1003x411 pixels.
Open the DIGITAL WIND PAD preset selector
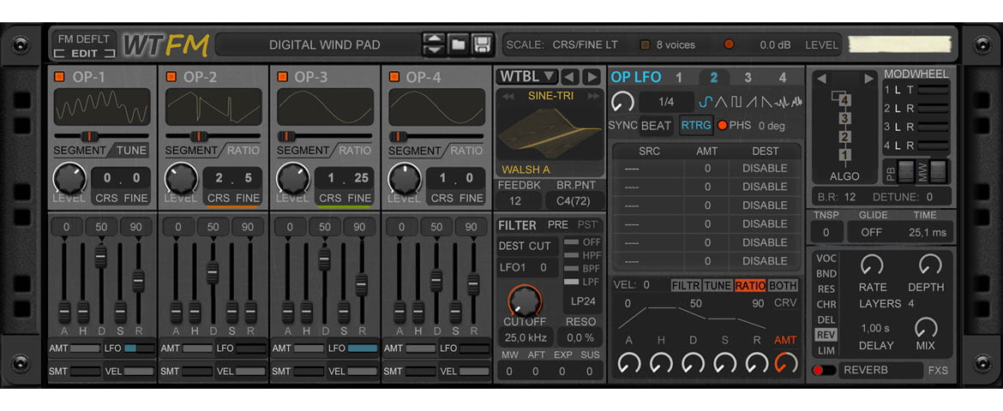(x=324, y=45)
